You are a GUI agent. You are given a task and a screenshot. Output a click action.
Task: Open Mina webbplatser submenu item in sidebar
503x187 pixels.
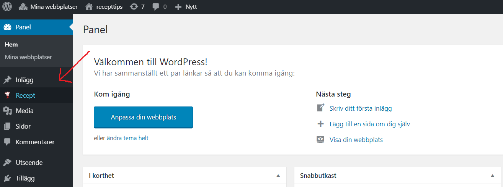(28, 57)
